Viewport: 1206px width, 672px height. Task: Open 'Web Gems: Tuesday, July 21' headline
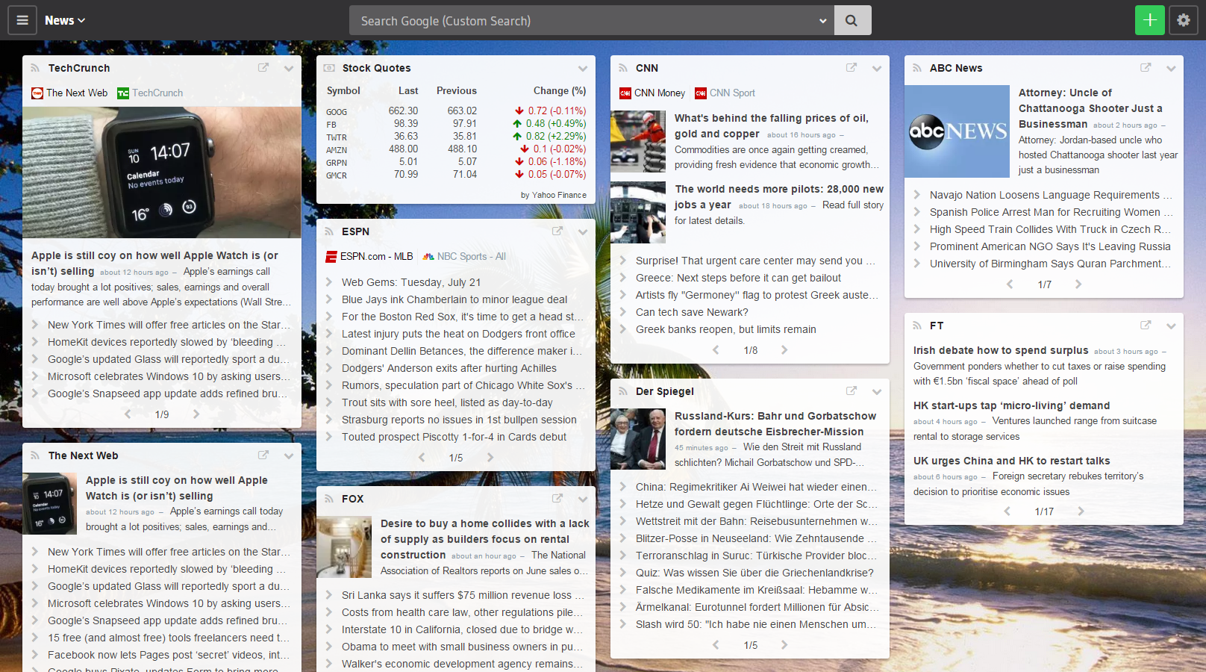point(411,282)
